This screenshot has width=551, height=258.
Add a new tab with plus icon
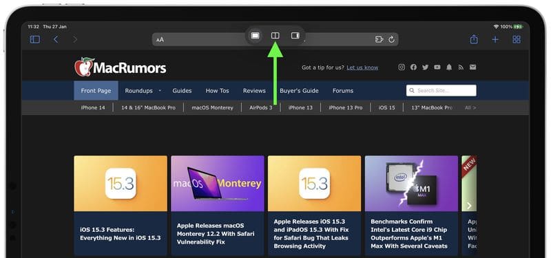tap(495, 39)
